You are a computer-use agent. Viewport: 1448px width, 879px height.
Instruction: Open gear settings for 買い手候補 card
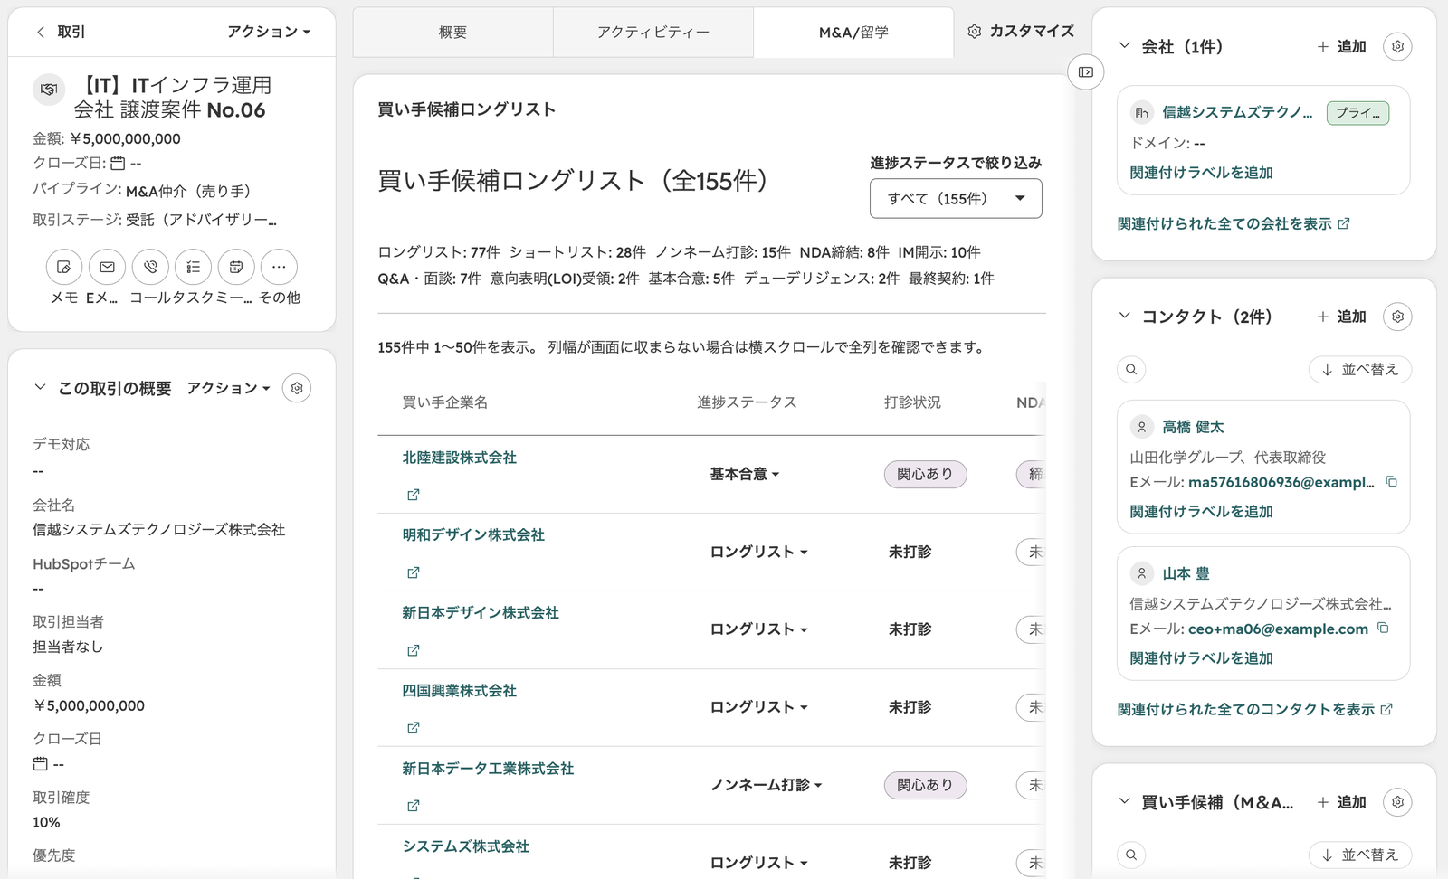pos(1397,802)
